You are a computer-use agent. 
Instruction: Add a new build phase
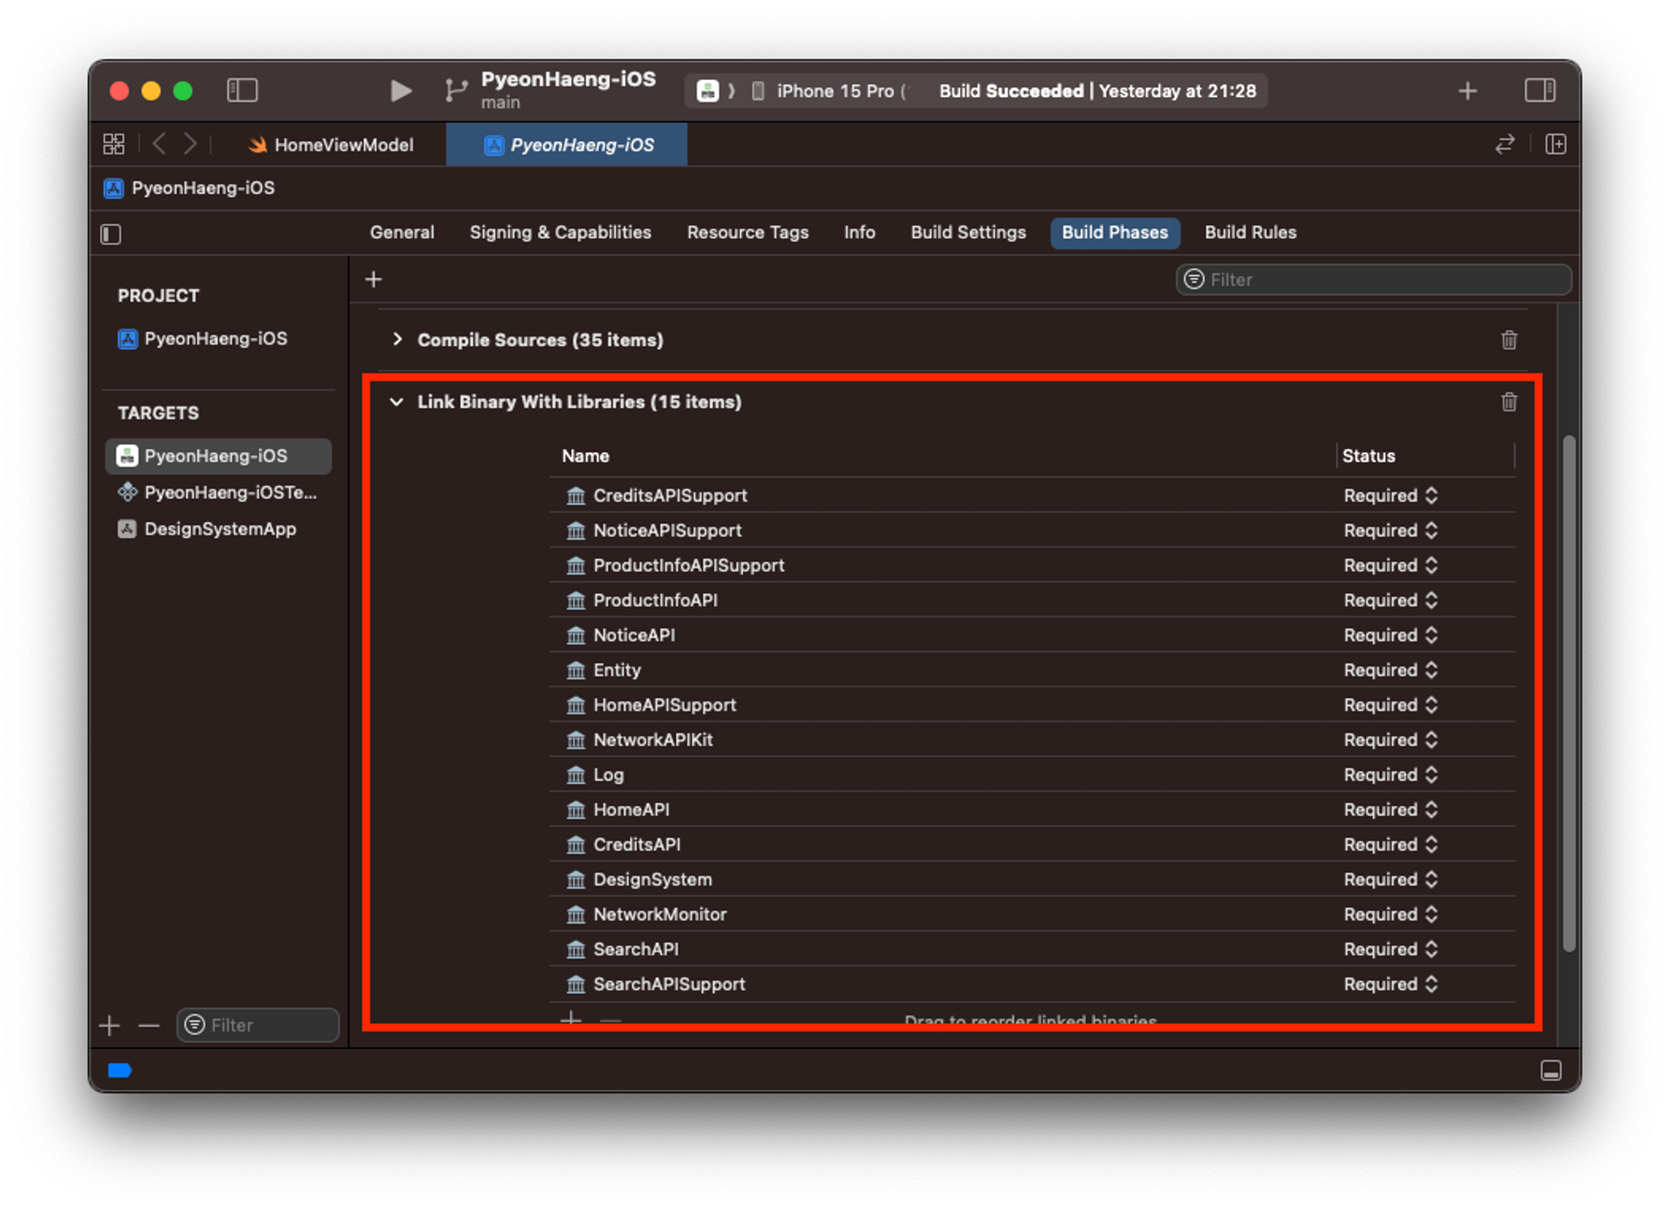click(x=374, y=280)
